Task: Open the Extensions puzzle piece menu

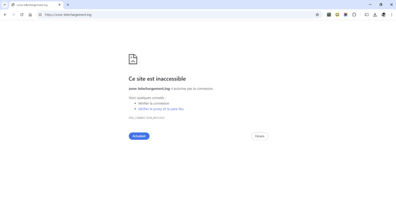Action: coord(354,14)
